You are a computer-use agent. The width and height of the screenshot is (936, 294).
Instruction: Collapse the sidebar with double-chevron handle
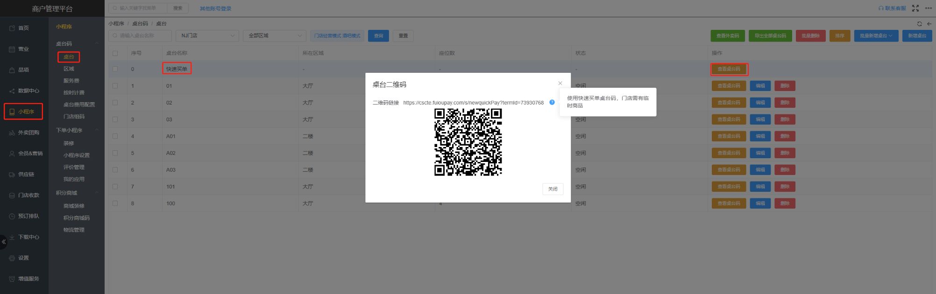(4, 242)
